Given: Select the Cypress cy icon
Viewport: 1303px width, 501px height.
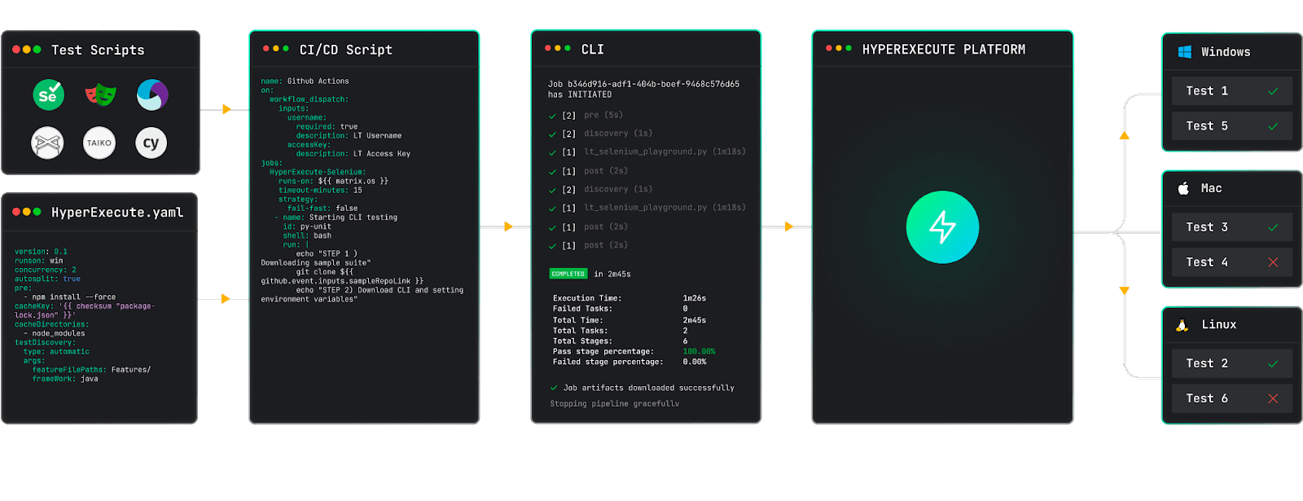Looking at the screenshot, I should 151,143.
